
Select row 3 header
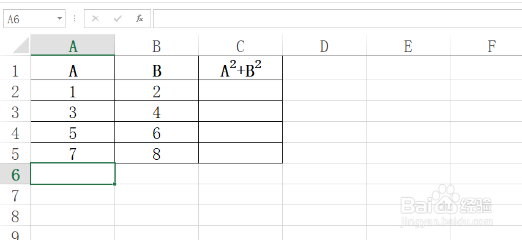[15, 111]
